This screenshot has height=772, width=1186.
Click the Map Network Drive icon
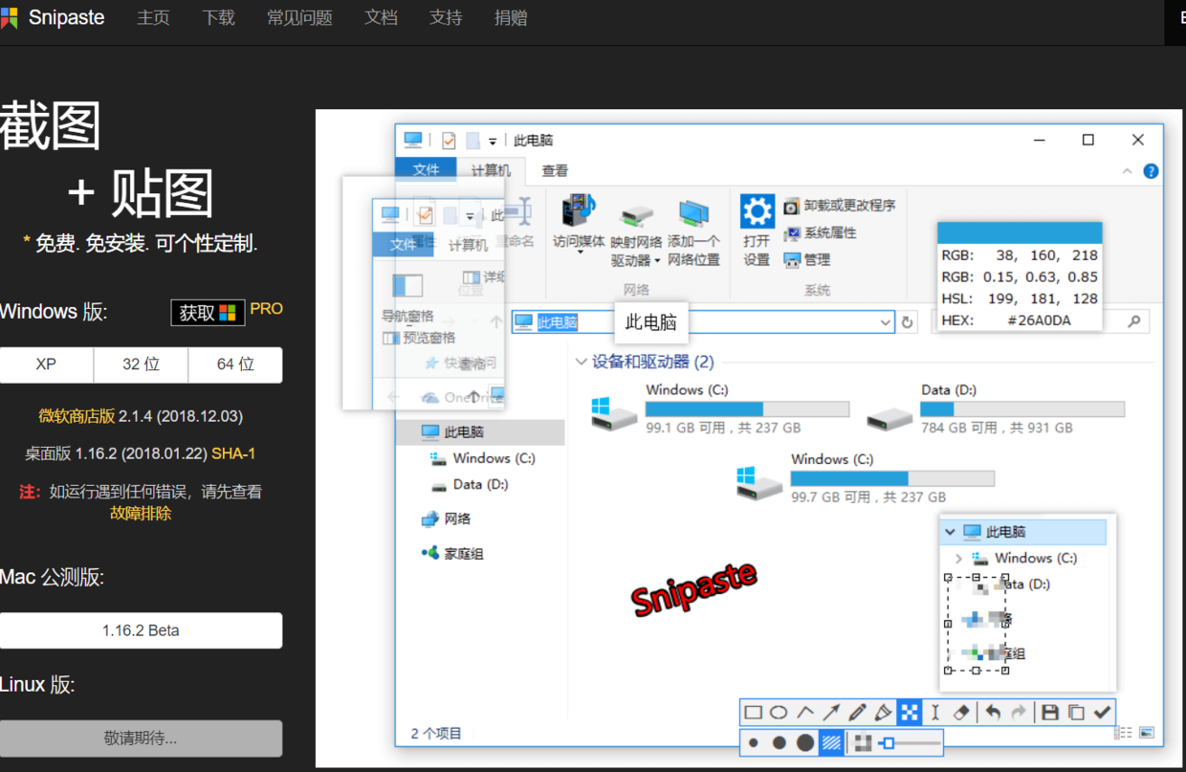(637, 216)
